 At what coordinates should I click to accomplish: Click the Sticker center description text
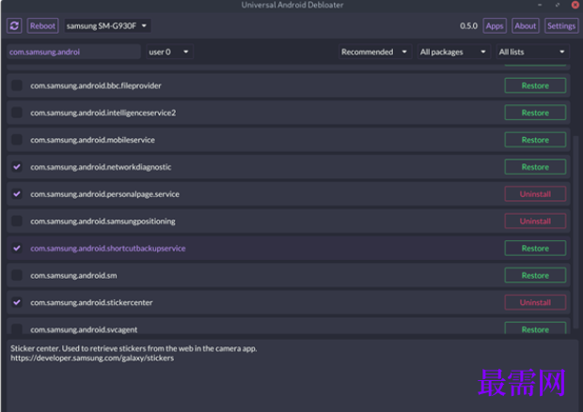click(134, 348)
